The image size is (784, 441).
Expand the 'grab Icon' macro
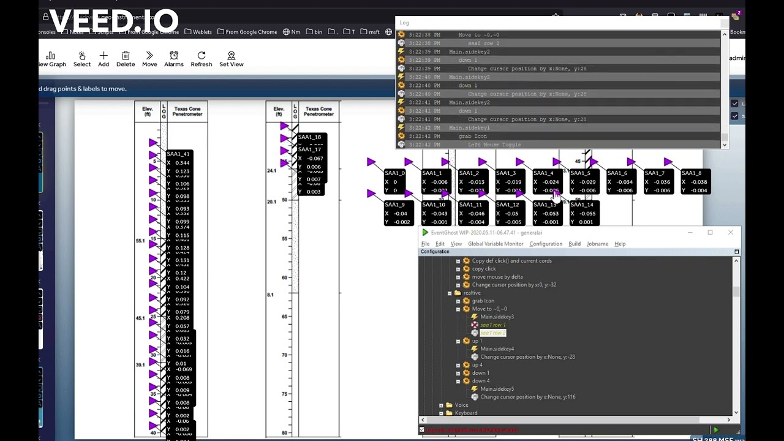(458, 301)
